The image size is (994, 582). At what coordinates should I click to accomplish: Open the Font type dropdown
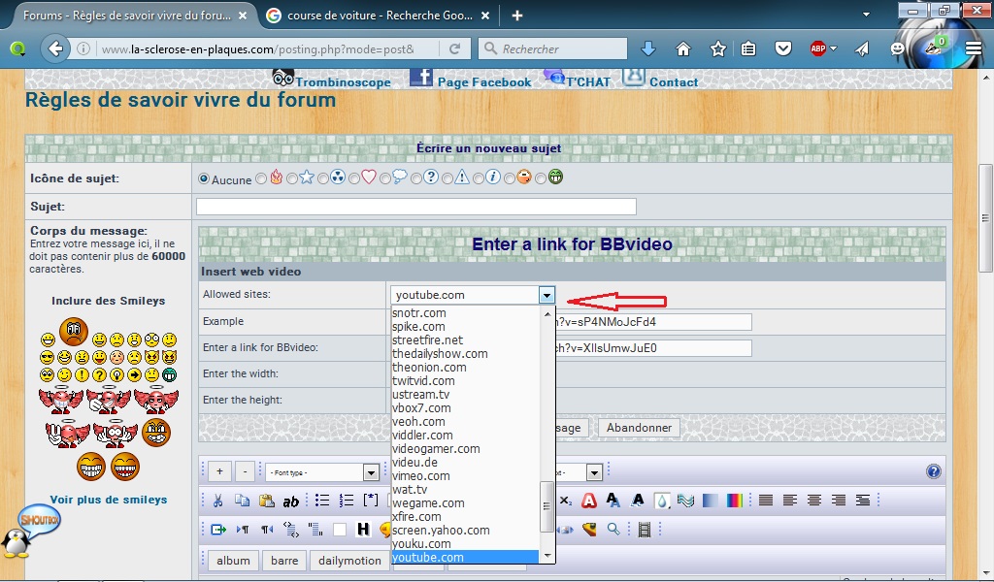click(322, 472)
